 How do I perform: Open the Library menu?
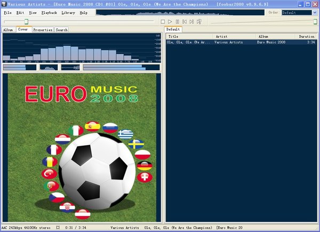point(68,13)
